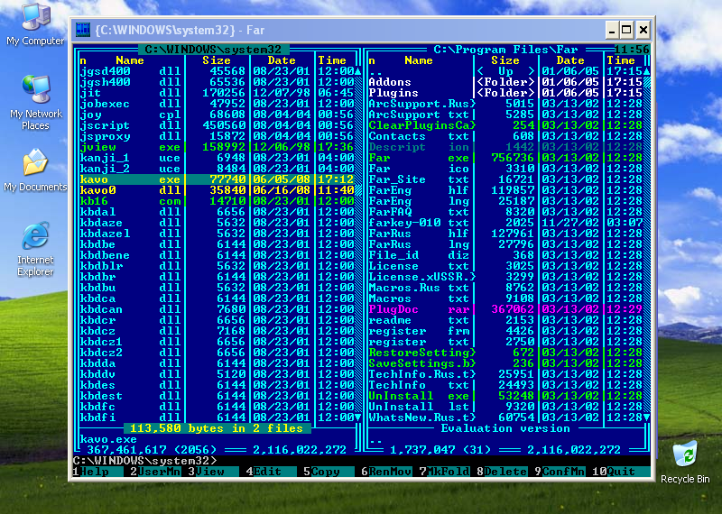Click the right panel path C:\Program Files\Far title
This screenshot has width=722, height=514.
(505, 50)
